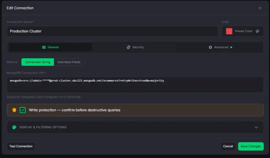The height and width of the screenshot is (158, 270).
Task: Click the General tab list icon
Action: [x=44, y=47]
